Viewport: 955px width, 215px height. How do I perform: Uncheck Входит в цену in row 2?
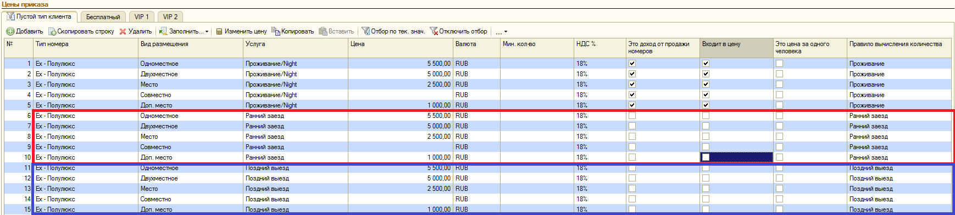coord(706,74)
